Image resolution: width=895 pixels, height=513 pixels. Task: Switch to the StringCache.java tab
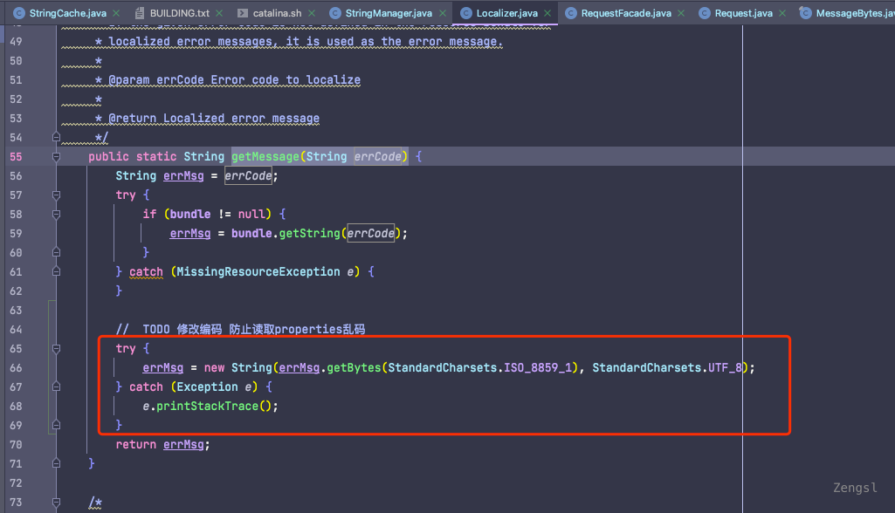tap(66, 14)
